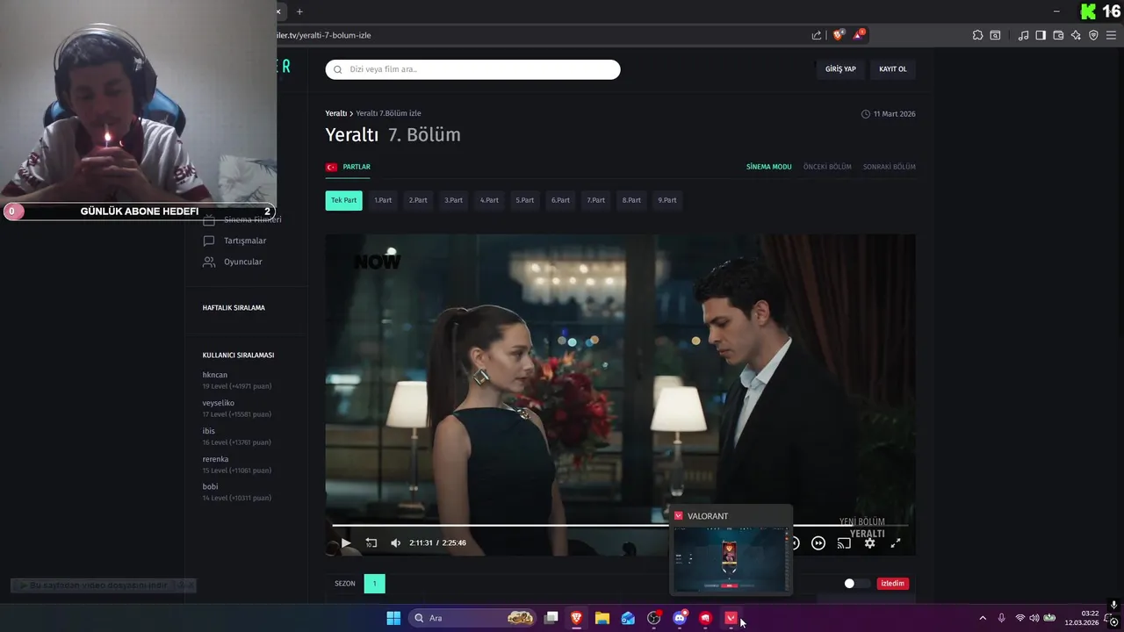Open the Brave Shields lion icon
Screen dimensions: 1124x632
(x=839, y=35)
